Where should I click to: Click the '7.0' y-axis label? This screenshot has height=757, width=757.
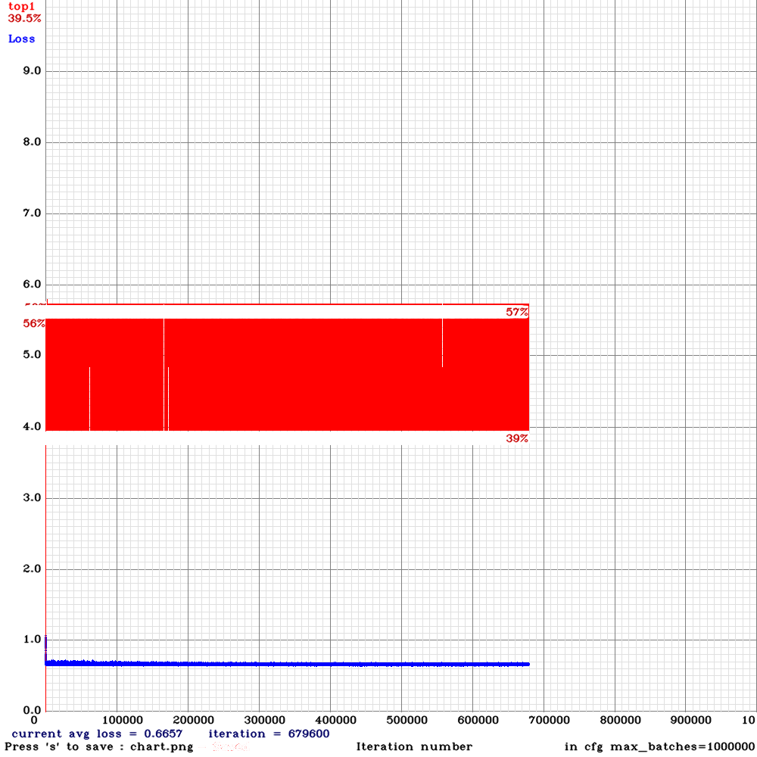coord(32,213)
